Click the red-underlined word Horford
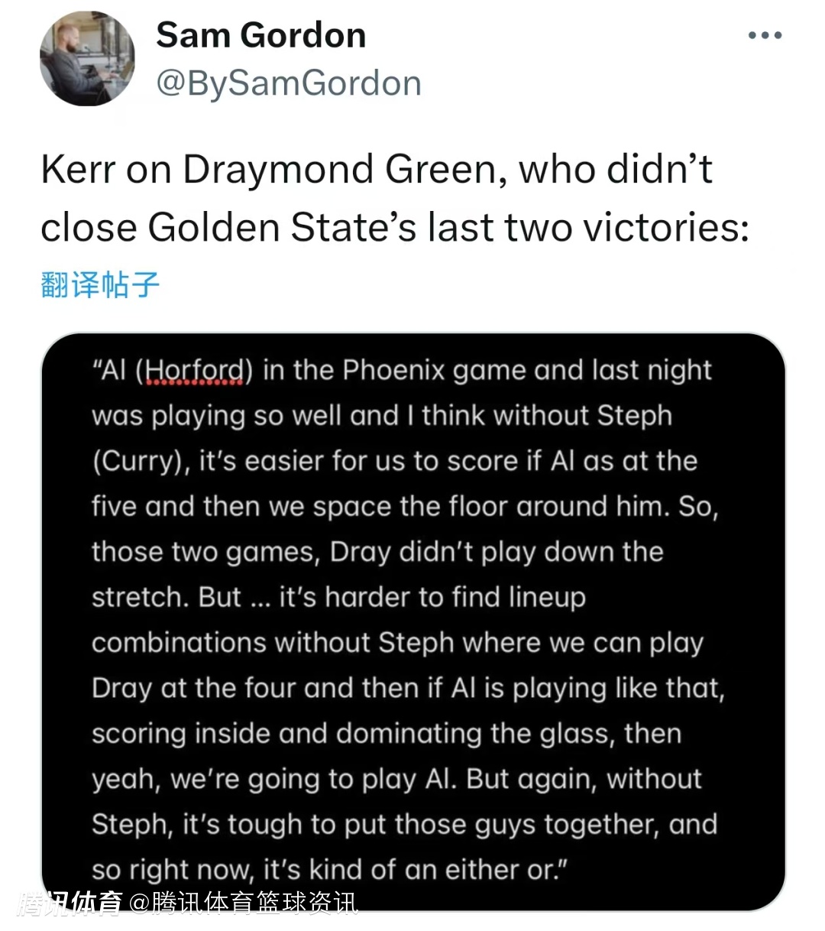This screenshot has width=825, height=931. pyautogui.click(x=194, y=371)
